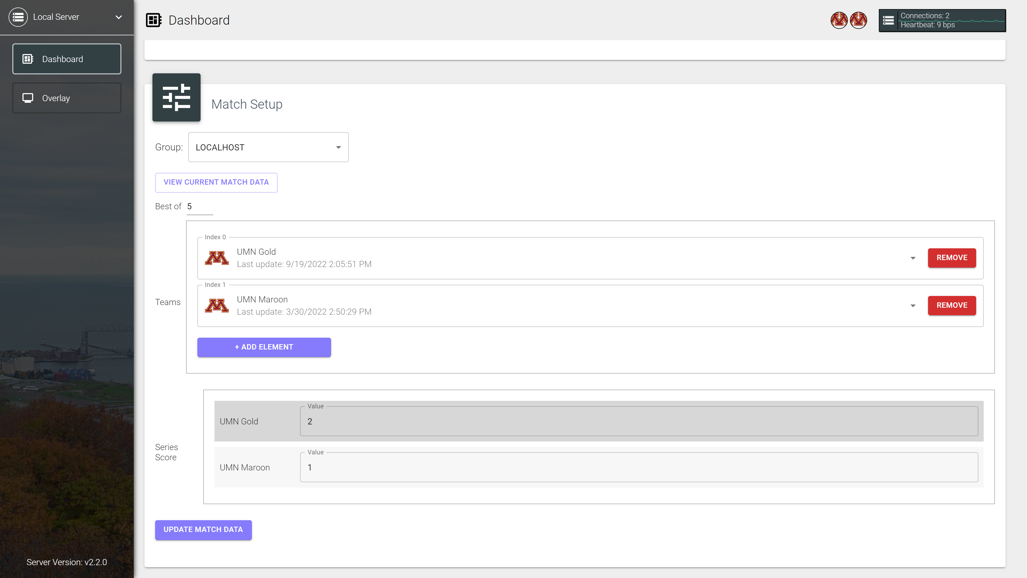Click the Dashboard grid icon in the sidebar

pos(28,59)
